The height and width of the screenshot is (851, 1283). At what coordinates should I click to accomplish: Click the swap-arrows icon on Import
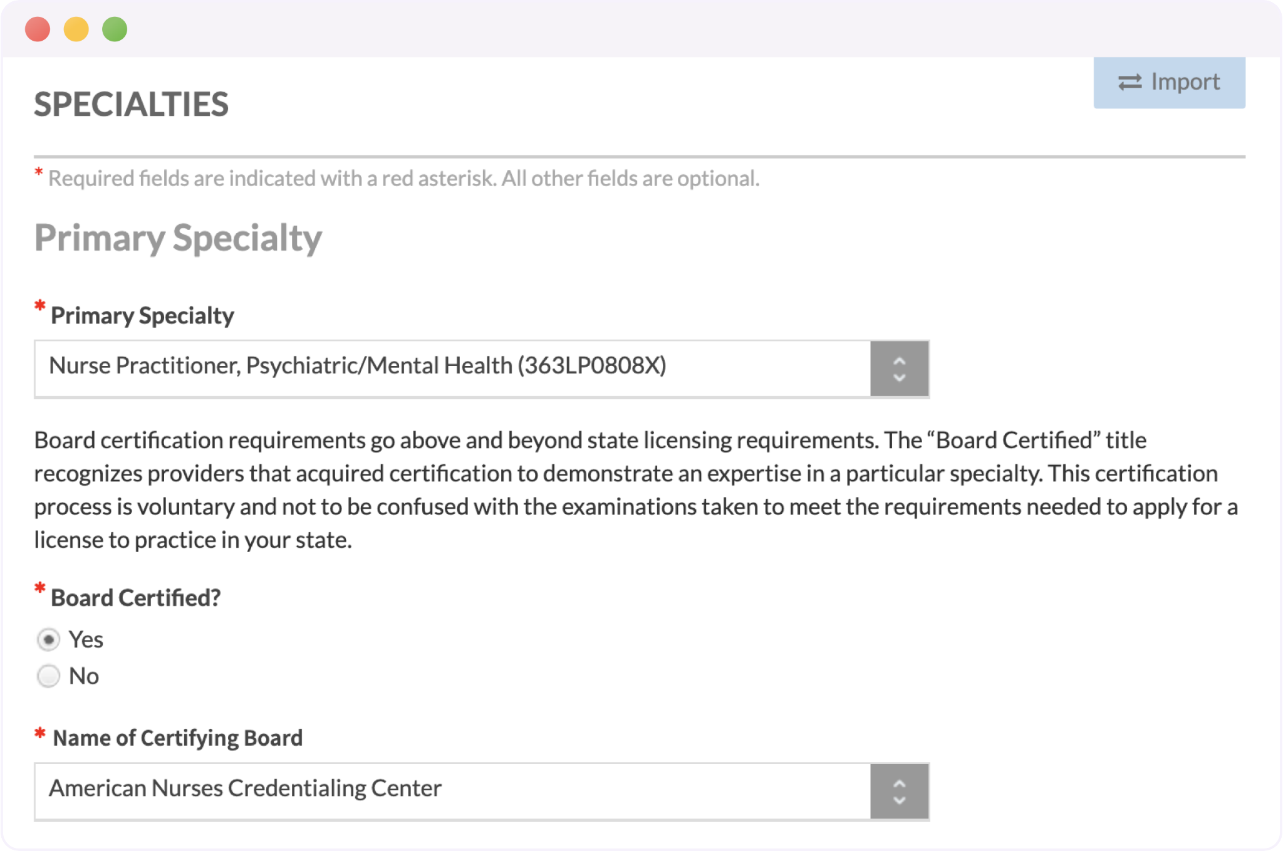(x=1130, y=82)
